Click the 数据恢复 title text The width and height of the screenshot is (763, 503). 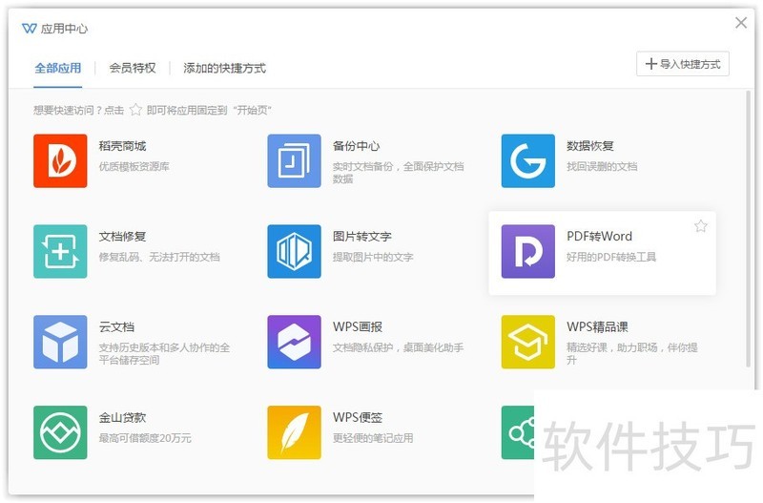[x=589, y=146]
